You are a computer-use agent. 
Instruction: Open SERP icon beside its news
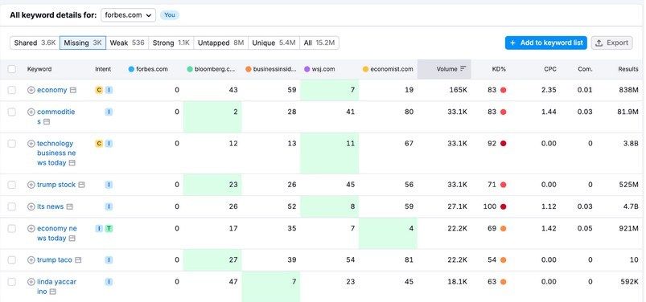point(70,206)
